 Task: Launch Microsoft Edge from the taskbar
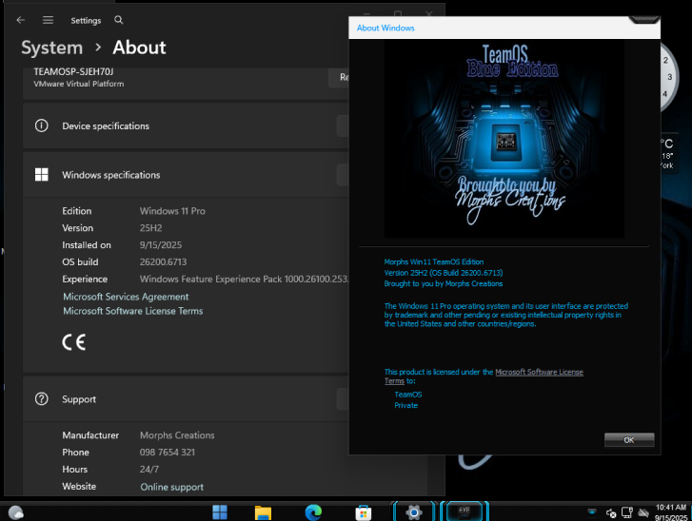[313, 512]
